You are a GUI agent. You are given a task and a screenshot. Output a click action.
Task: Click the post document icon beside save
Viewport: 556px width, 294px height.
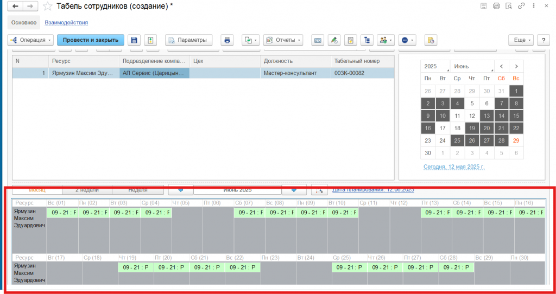tap(150, 40)
